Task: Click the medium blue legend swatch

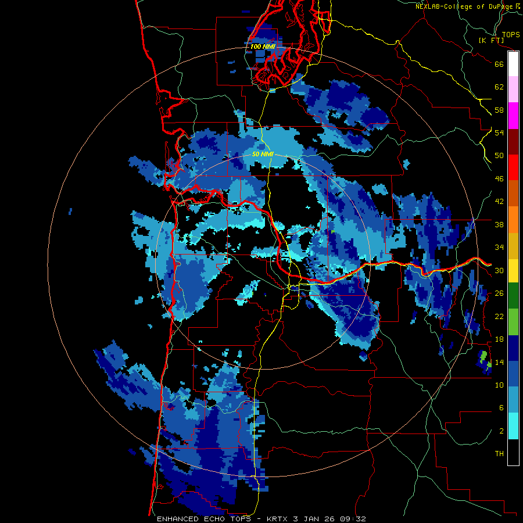Action: point(513,374)
